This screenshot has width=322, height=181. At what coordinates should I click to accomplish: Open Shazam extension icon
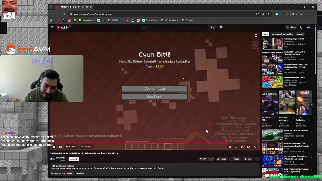[277, 14]
